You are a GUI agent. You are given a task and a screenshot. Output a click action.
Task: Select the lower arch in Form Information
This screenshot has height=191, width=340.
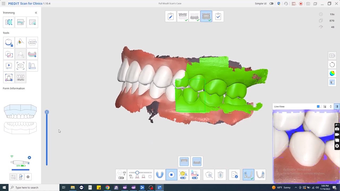20,128
